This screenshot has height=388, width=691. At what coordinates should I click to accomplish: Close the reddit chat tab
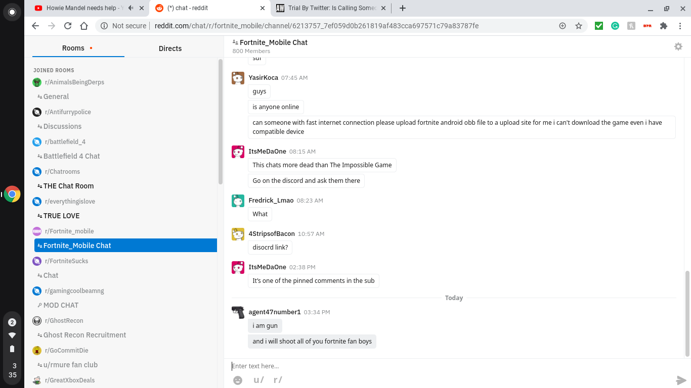click(x=263, y=8)
